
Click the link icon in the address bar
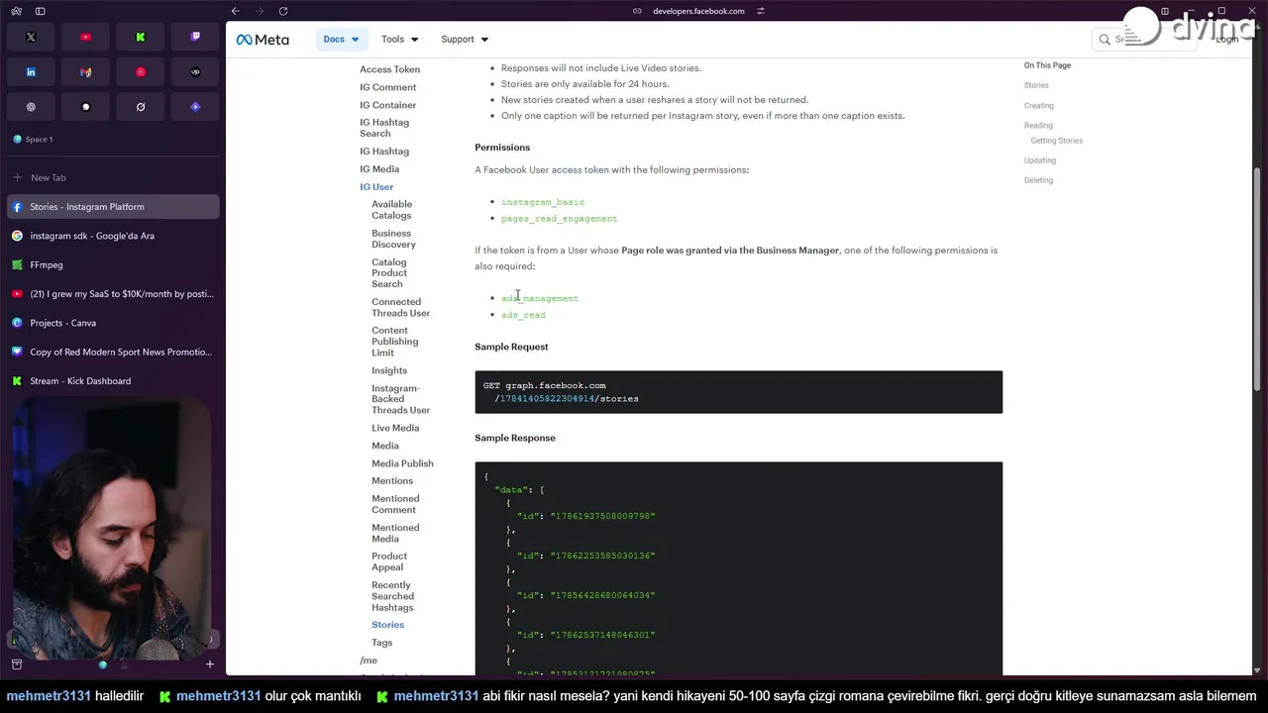[638, 11]
